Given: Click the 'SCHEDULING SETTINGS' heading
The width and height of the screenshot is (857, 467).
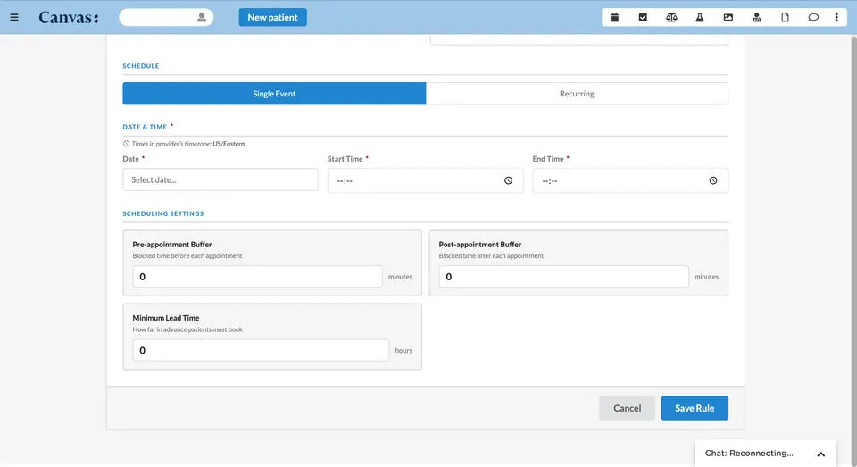Looking at the screenshot, I should (162, 213).
